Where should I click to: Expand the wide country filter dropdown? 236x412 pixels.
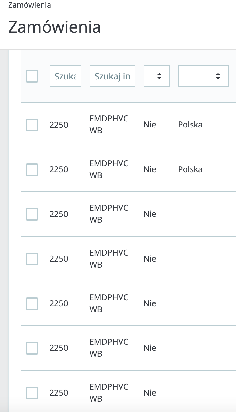pyautogui.click(x=203, y=76)
